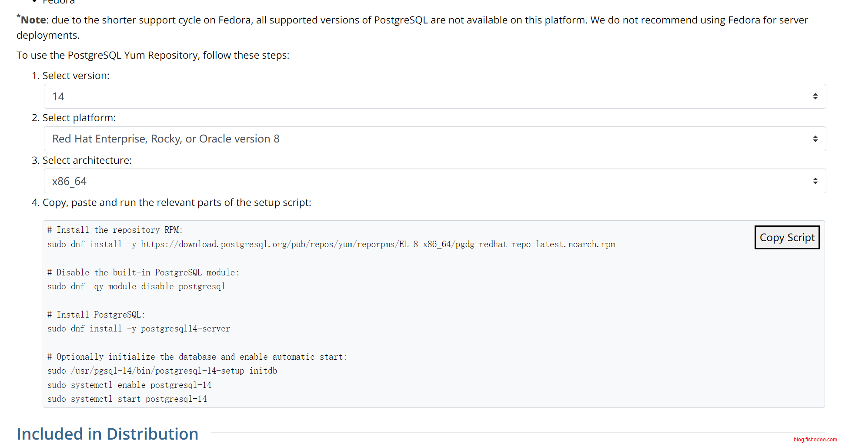Click the '# Install the repository RPM:' comment

(115, 230)
